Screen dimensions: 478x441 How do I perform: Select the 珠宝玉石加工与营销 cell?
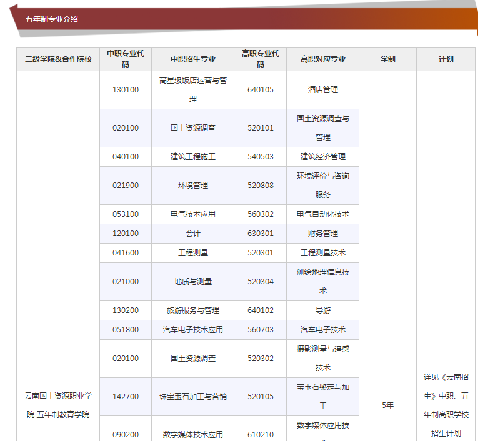[192, 397]
